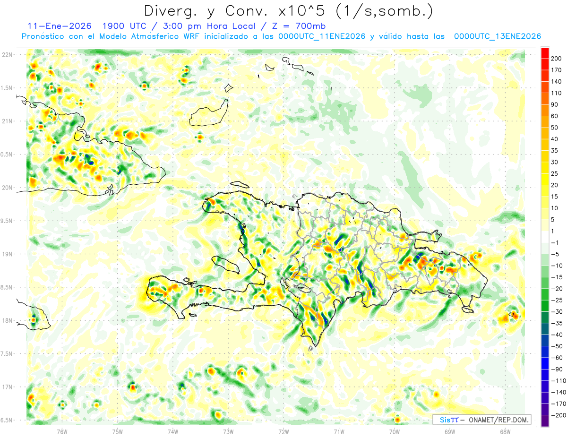Click the "68W" longitude label
The height and width of the screenshot is (438, 567).
505,431
